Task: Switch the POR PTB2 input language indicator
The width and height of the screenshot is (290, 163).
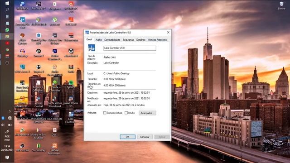Action: pos(7,138)
